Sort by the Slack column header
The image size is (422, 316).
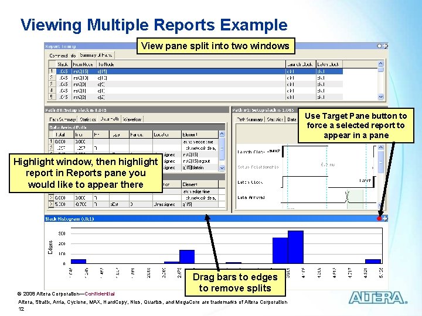point(63,64)
